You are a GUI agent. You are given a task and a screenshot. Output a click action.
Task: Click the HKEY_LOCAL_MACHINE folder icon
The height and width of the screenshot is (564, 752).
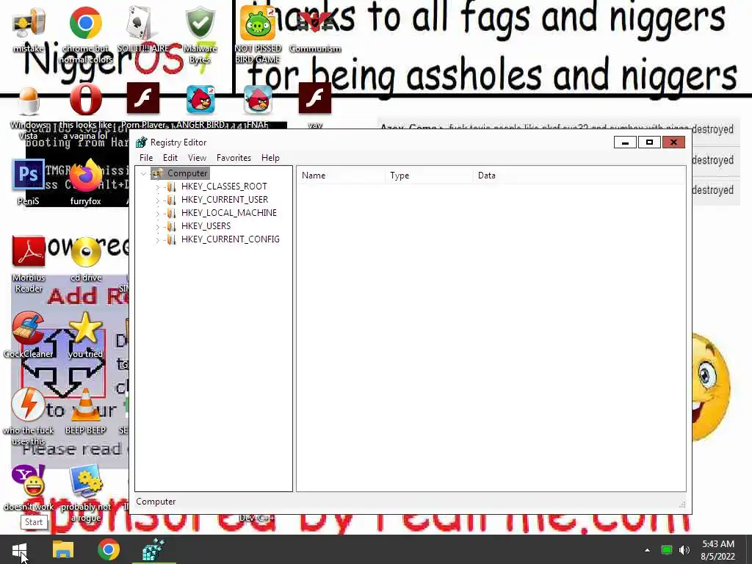[171, 213]
